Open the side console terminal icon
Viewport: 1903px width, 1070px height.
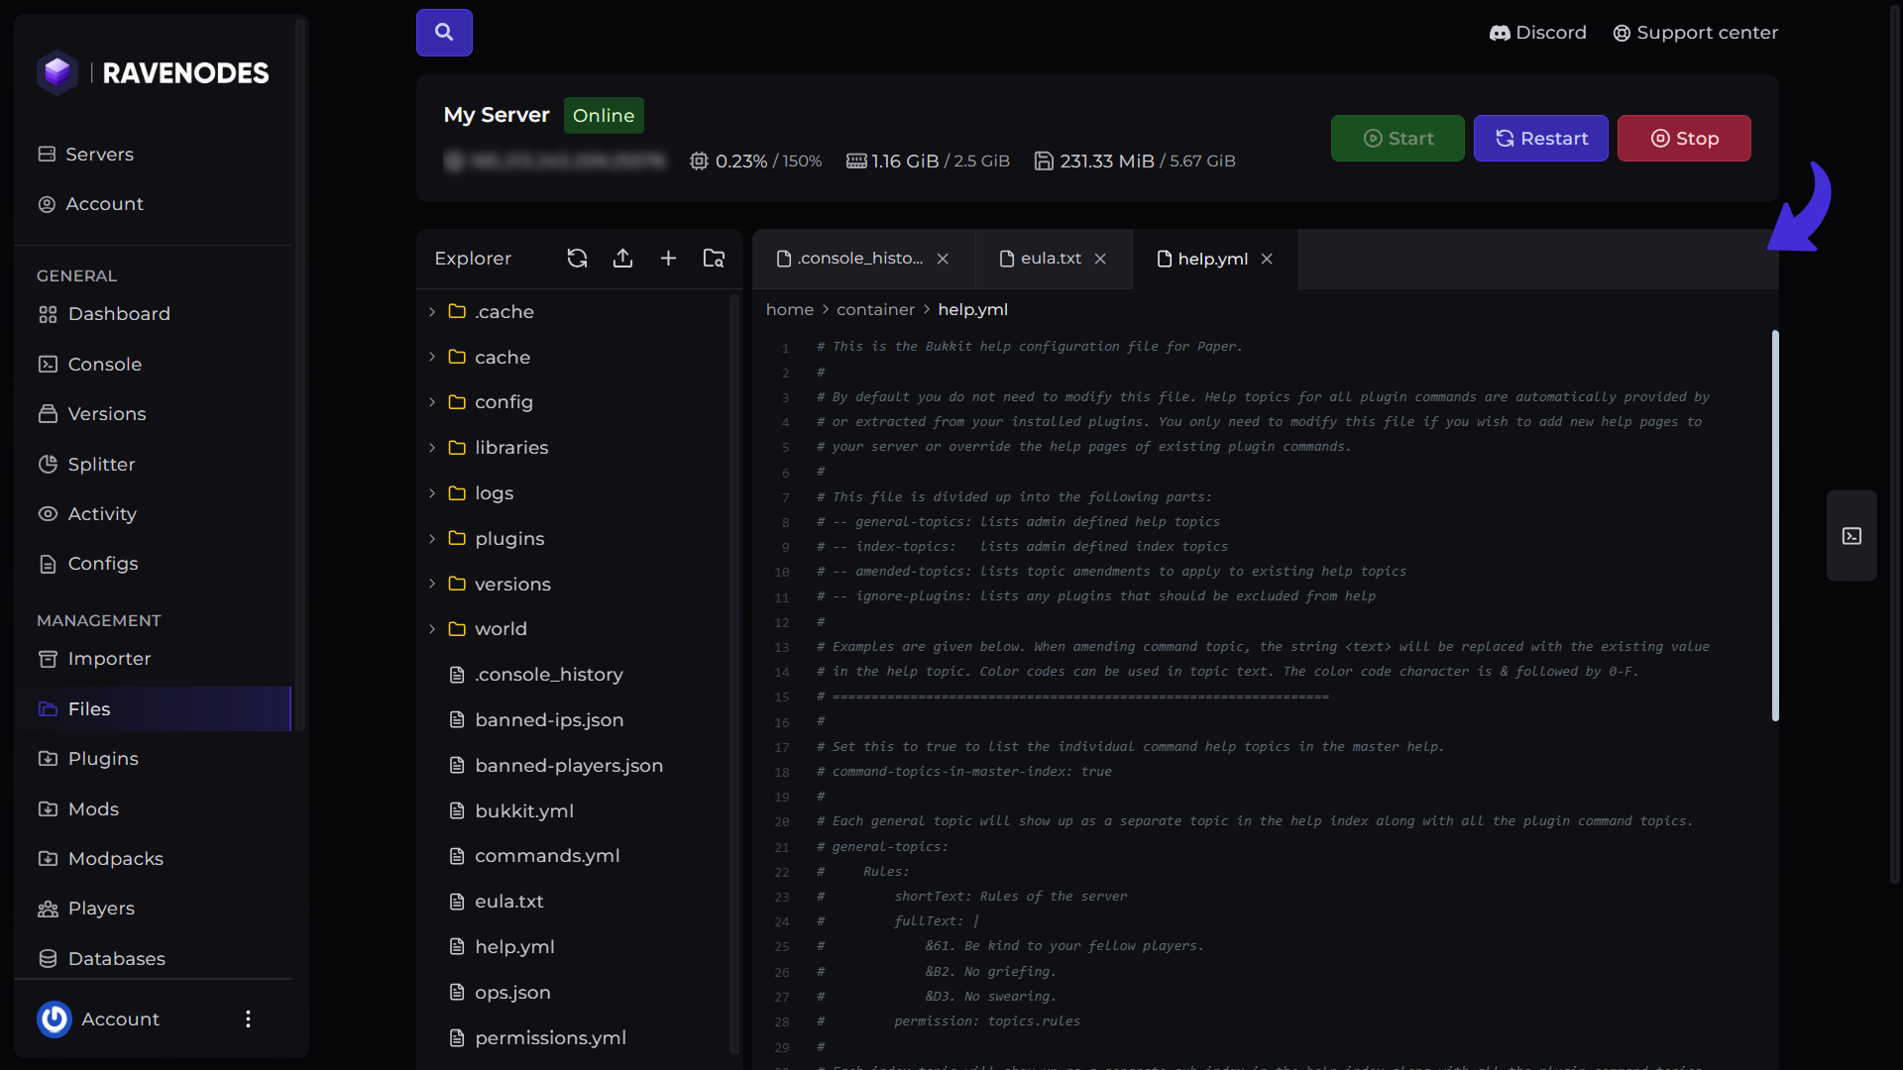coord(1851,536)
